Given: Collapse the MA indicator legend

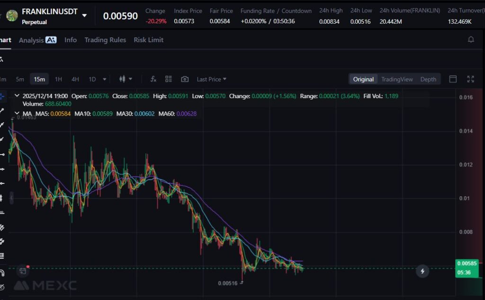Looking at the screenshot, I should click(18, 114).
